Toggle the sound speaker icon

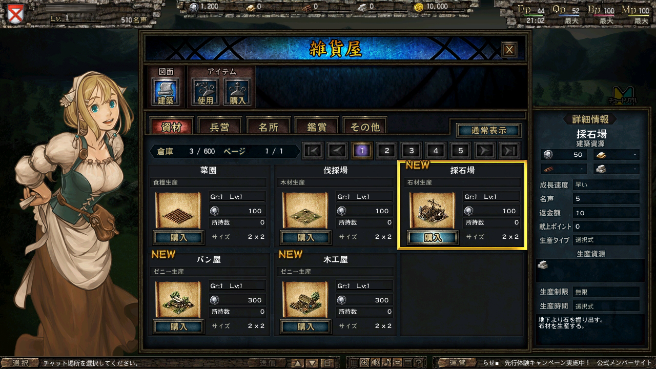[376, 363]
